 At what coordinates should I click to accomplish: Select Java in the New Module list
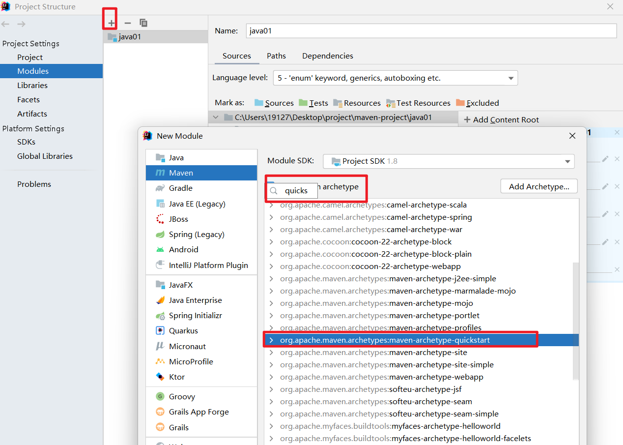click(201, 157)
